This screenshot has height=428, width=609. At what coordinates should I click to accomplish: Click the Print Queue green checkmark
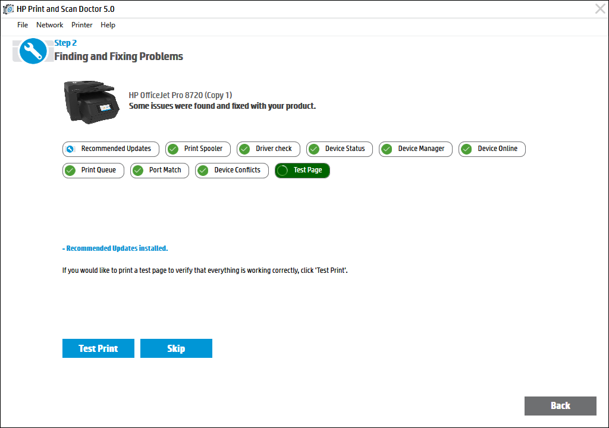click(70, 171)
